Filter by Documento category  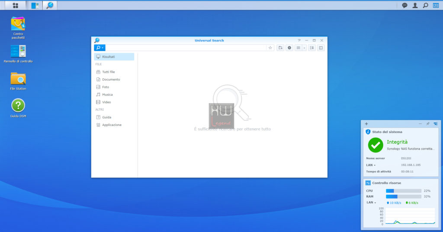(114, 79)
